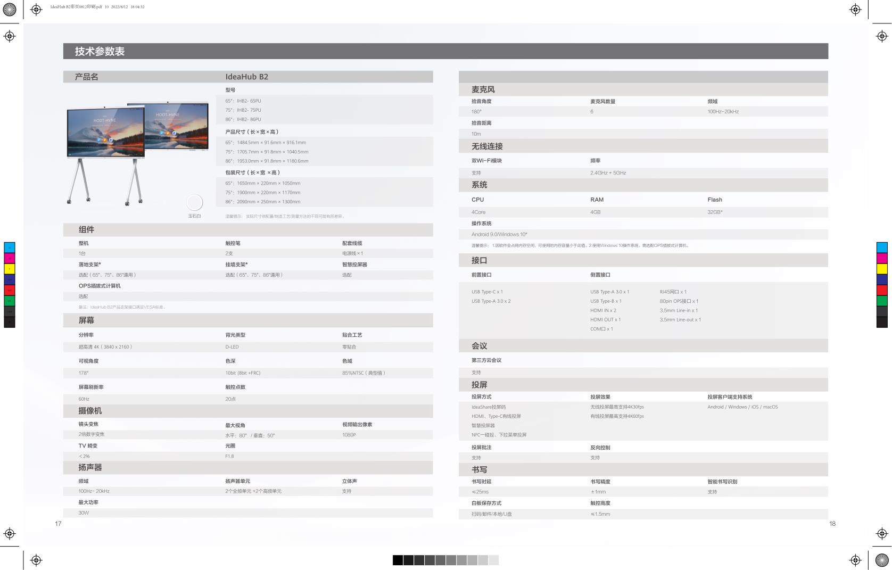This screenshot has height=570, width=892.
Task: Click the D-LED backlight value
Action: tap(232, 346)
